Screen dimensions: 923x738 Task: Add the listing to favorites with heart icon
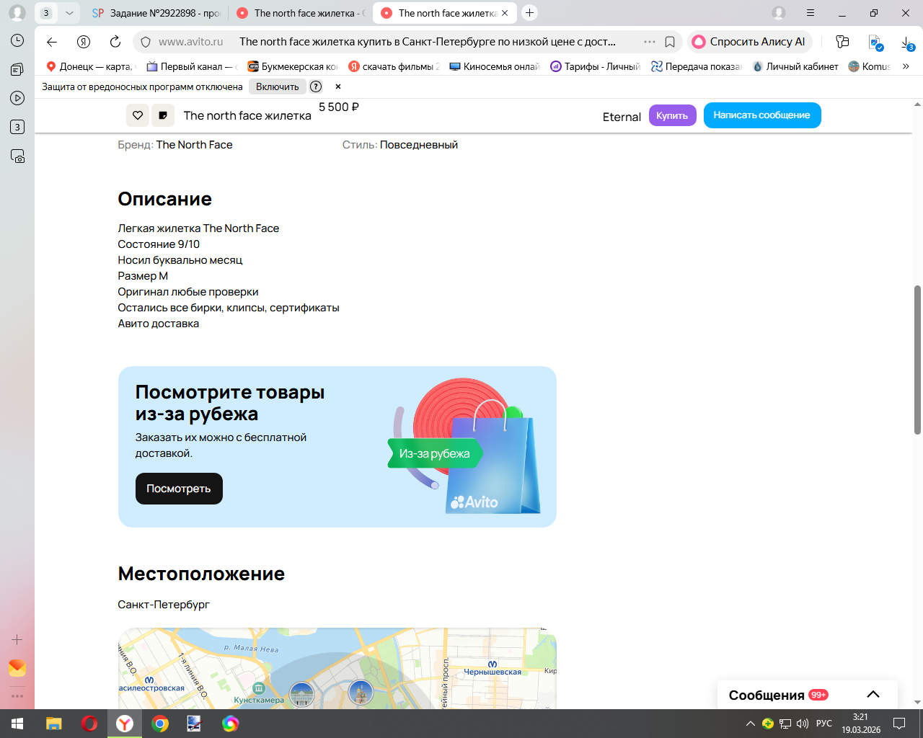(x=138, y=115)
